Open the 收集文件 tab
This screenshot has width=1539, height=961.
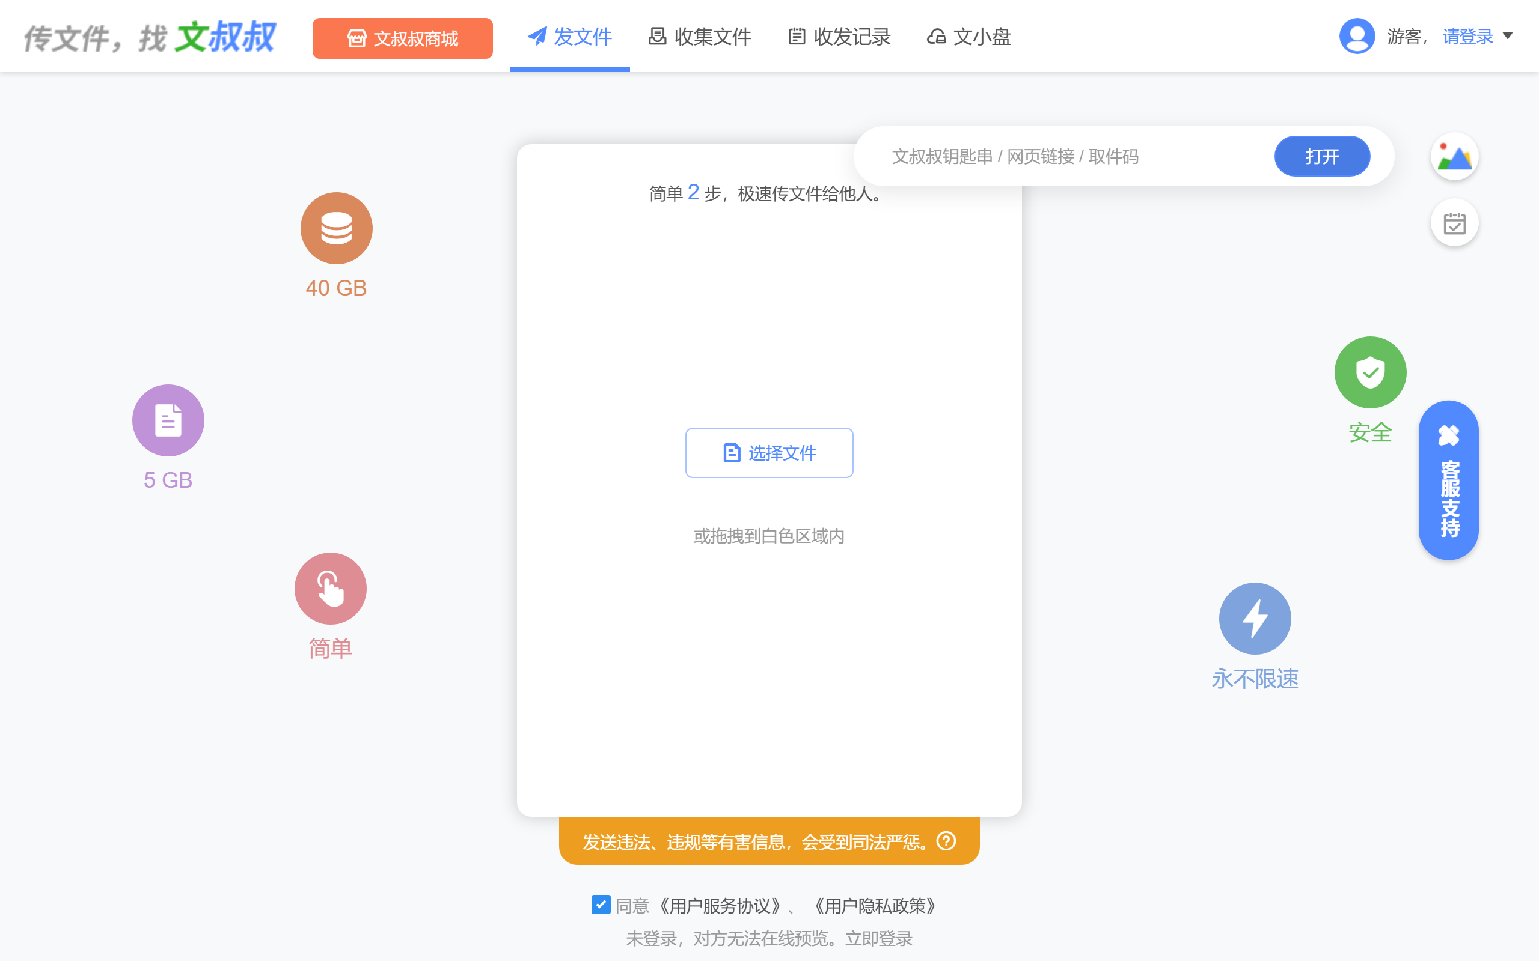point(700,37)
